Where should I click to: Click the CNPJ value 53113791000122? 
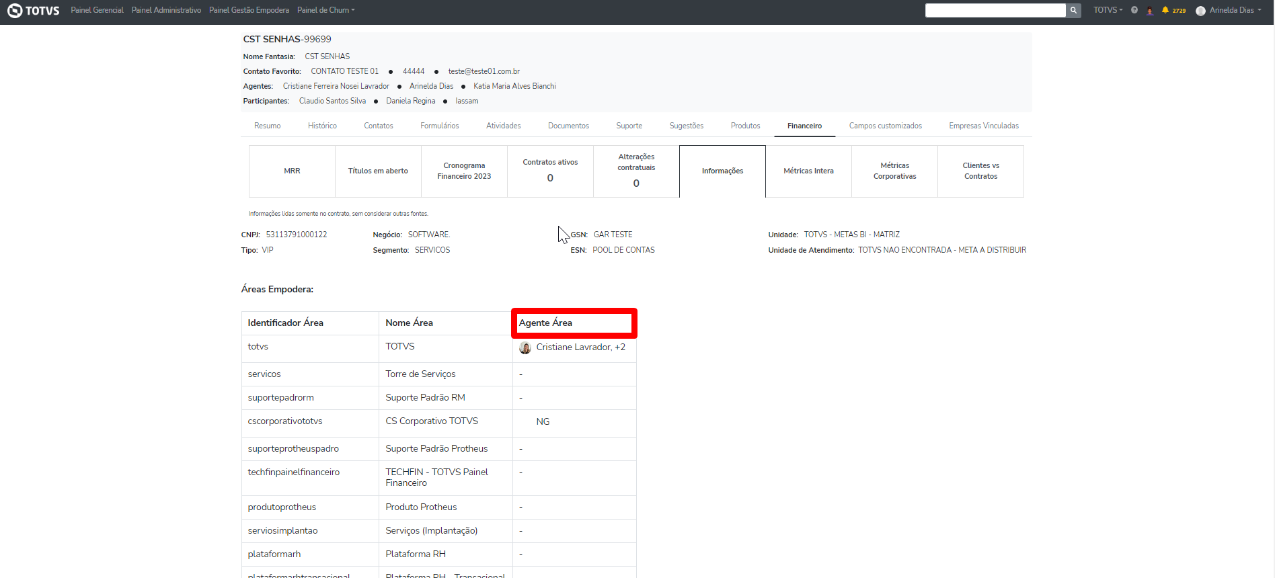pyautogui.click(x=297, y=235)
